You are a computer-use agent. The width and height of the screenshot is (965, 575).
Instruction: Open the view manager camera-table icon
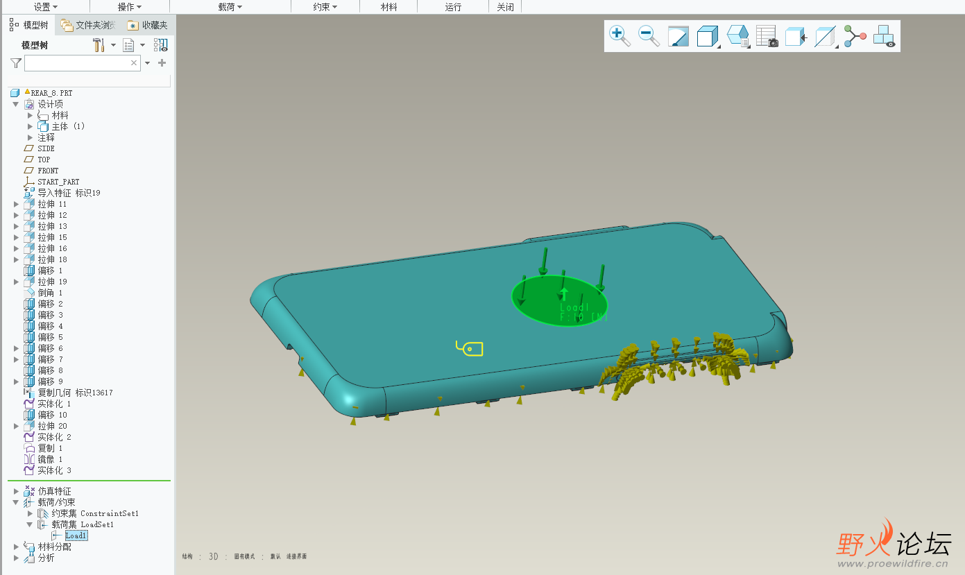pyautogui.click(x=767, y=36)
